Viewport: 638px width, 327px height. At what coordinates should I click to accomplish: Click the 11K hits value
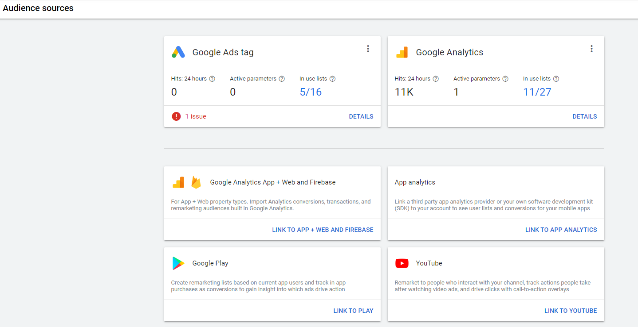tap(404, 92)
